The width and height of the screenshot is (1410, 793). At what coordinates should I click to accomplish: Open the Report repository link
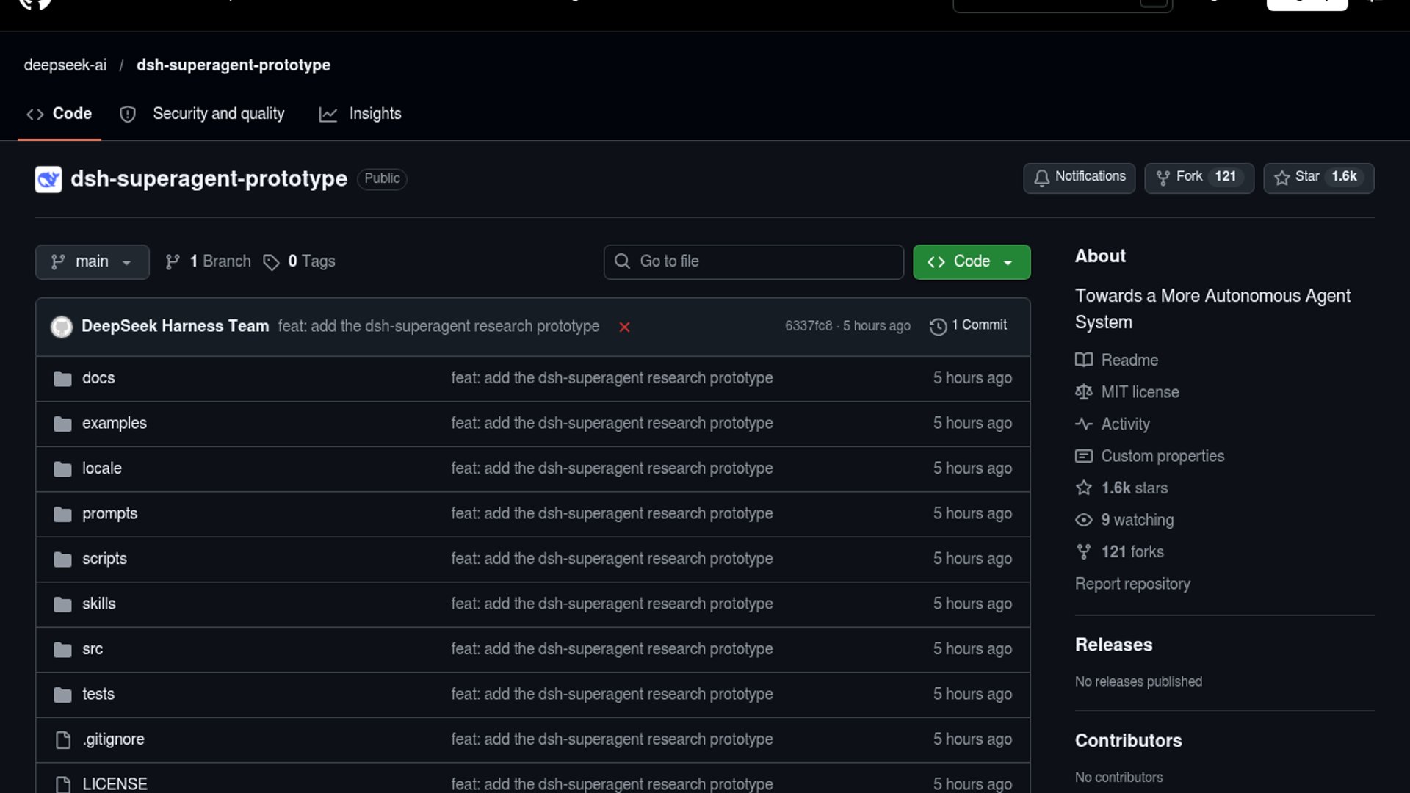tap(1132, 584)
